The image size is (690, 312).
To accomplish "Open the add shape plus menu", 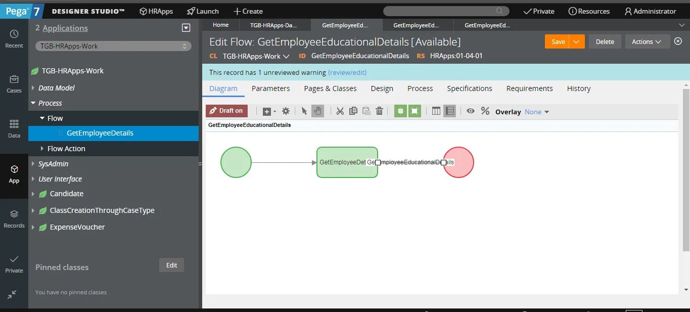I will [x=269, y=111].
